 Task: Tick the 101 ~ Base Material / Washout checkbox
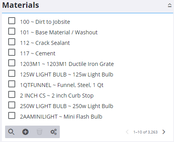pyautogui.click(x=12, y=31)
